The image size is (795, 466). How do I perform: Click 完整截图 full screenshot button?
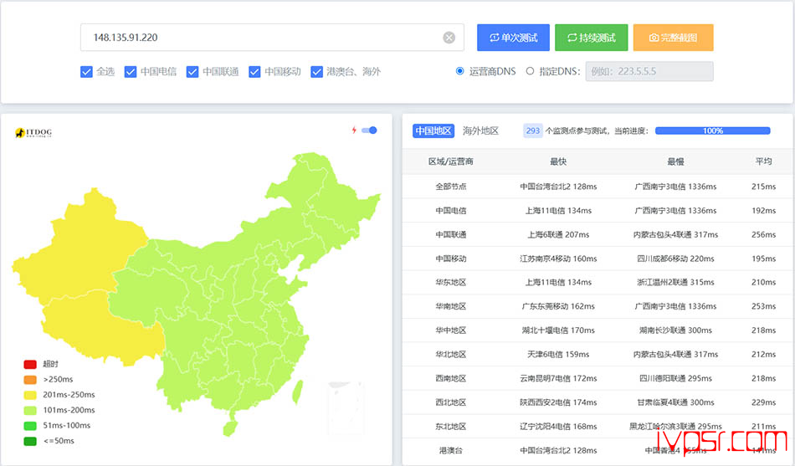pos(673,38)
